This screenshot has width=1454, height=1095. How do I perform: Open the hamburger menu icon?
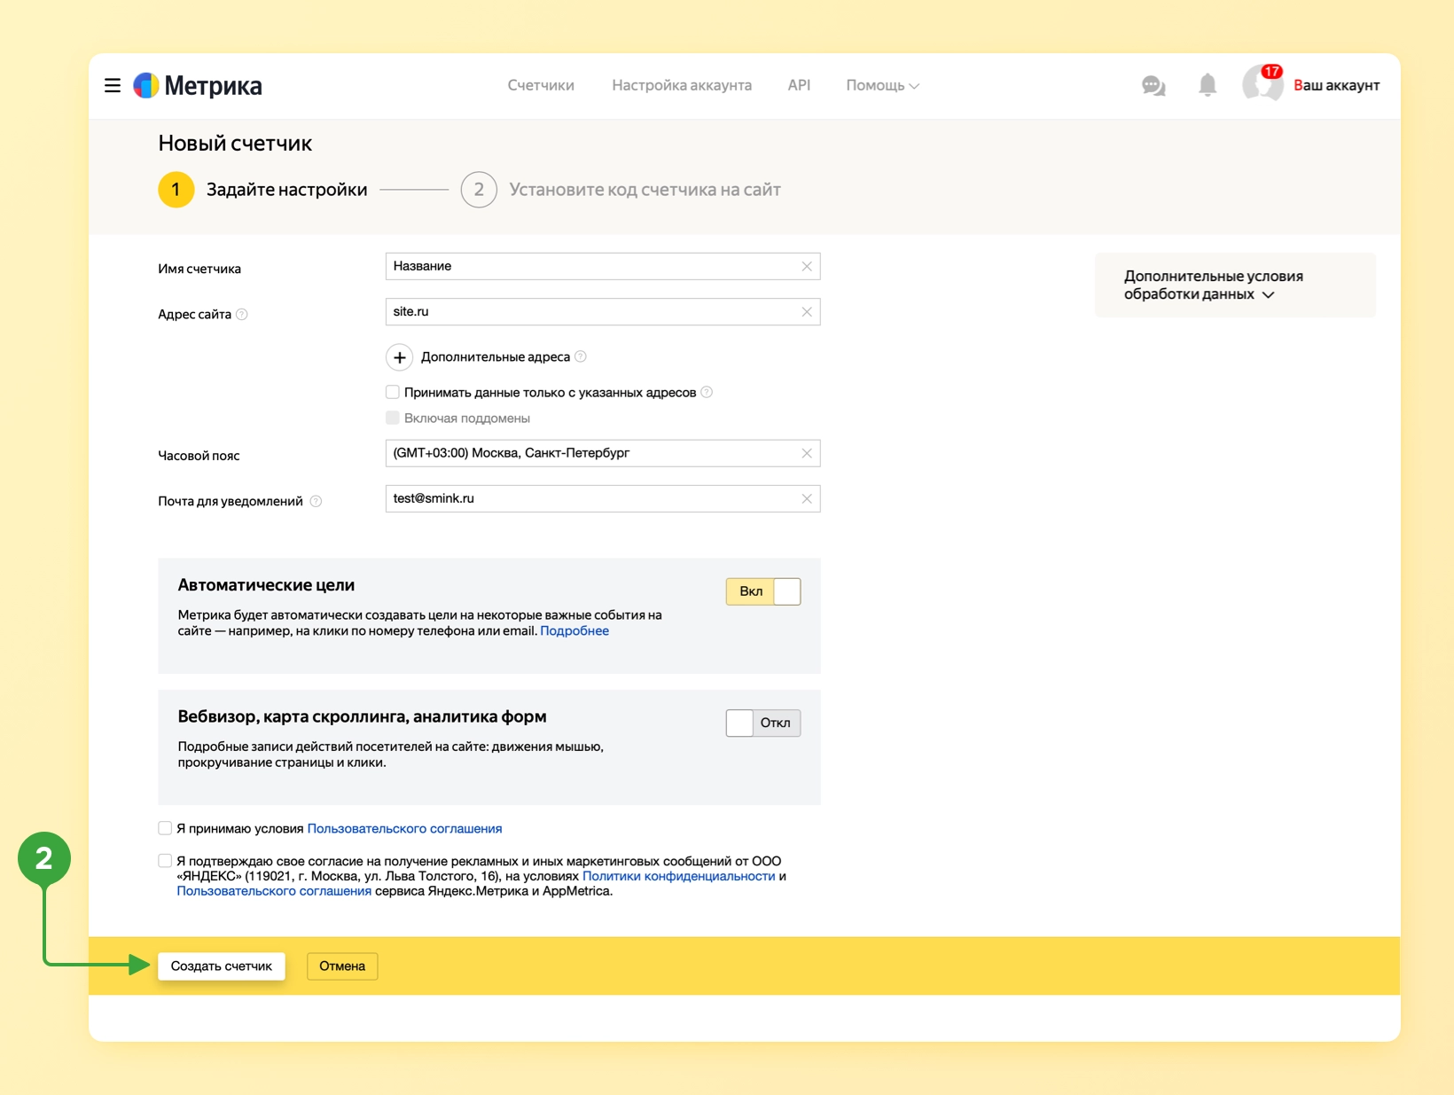click(113, 86)
